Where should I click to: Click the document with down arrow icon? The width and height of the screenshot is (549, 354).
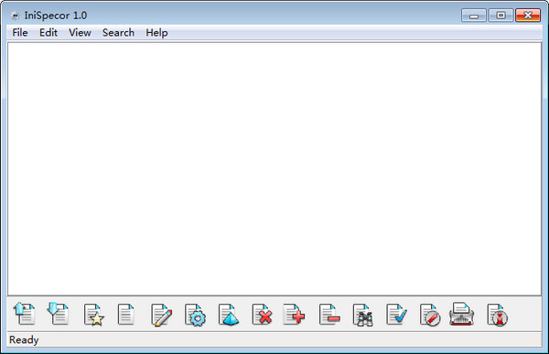pos(59,314)
